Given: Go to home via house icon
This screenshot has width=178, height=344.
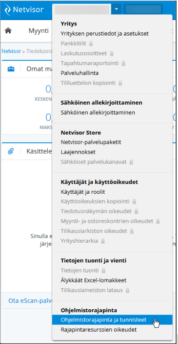Looking at the screenshot, I should (8, 31).
